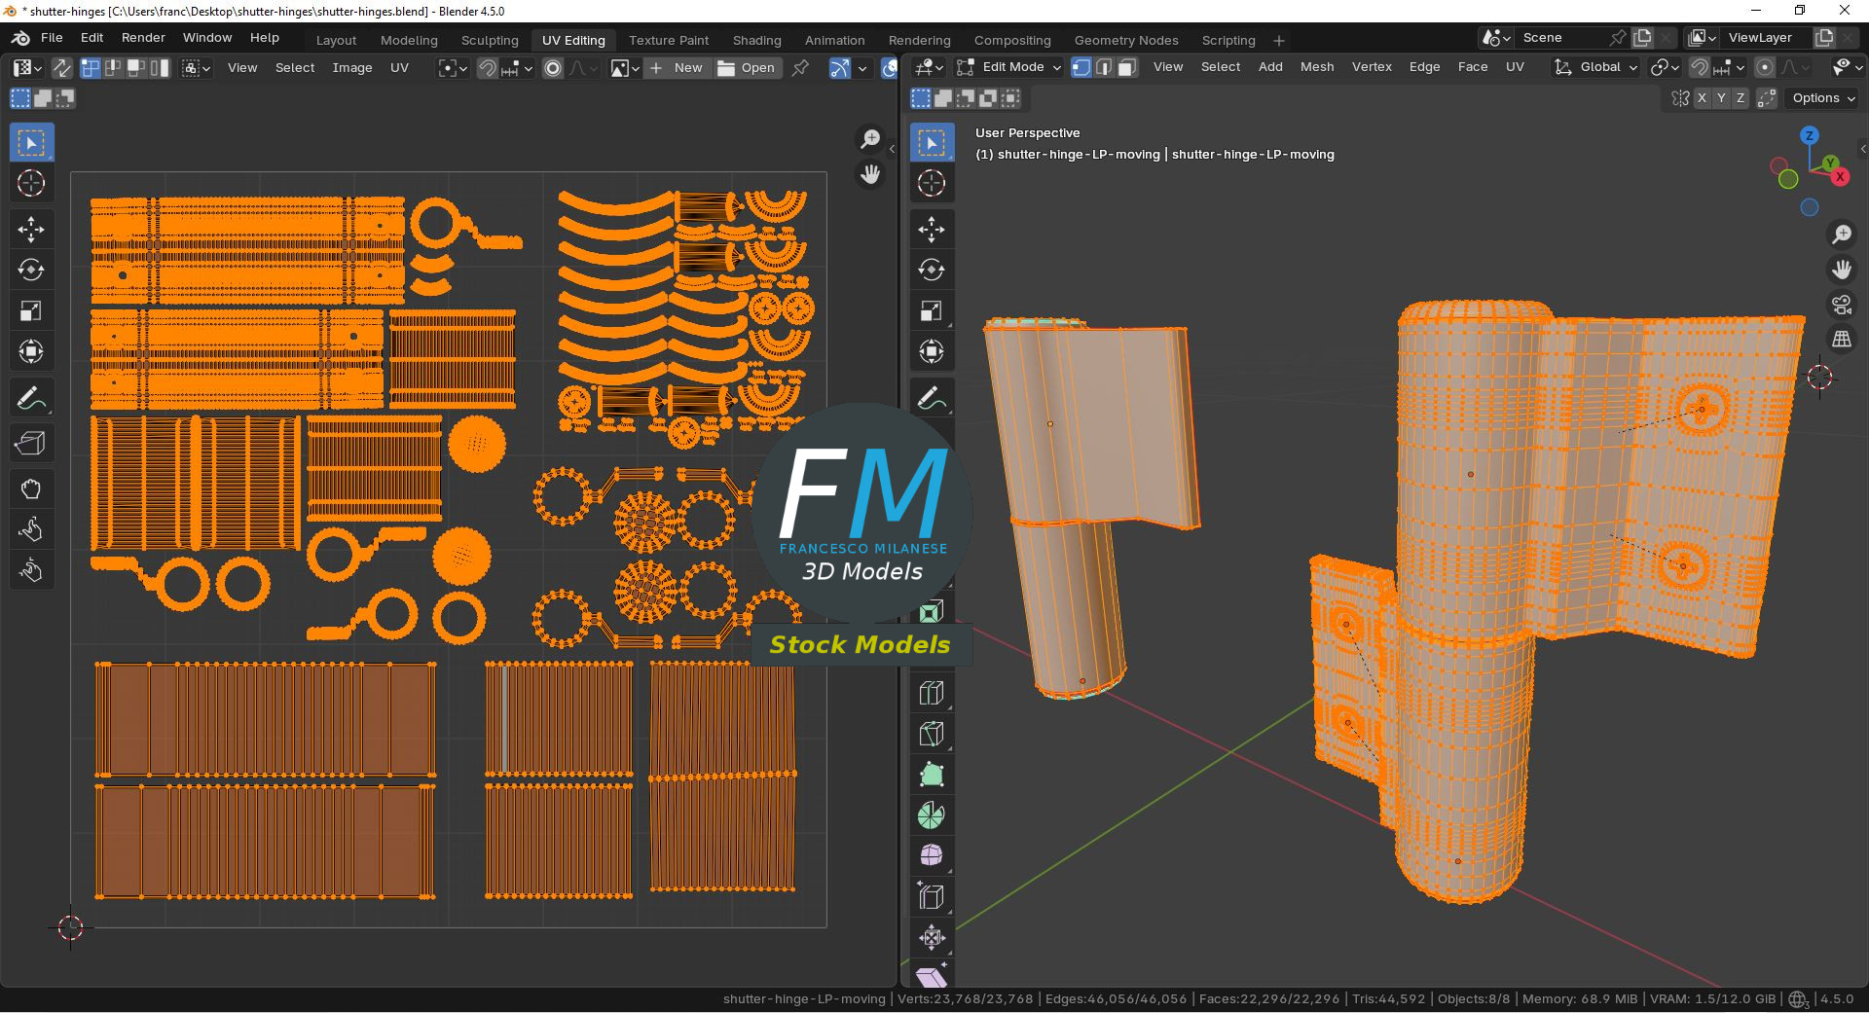Select the Grab tool in UV editor
Viewport: 1869px width, 1013px height.
tap(31, 488)
